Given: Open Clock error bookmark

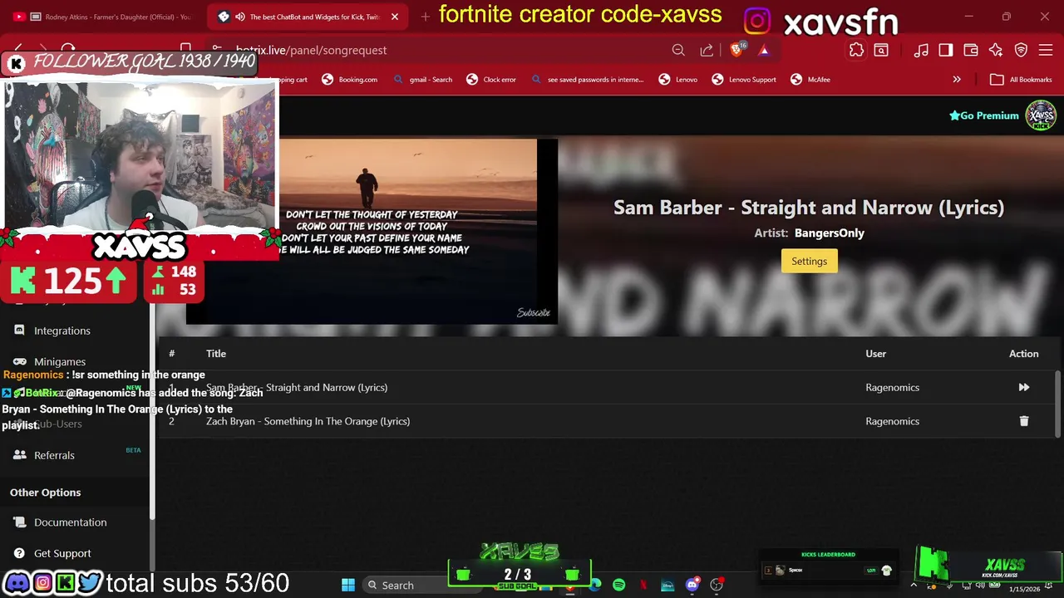Looking at the screenshot, I should pos(491,80).
